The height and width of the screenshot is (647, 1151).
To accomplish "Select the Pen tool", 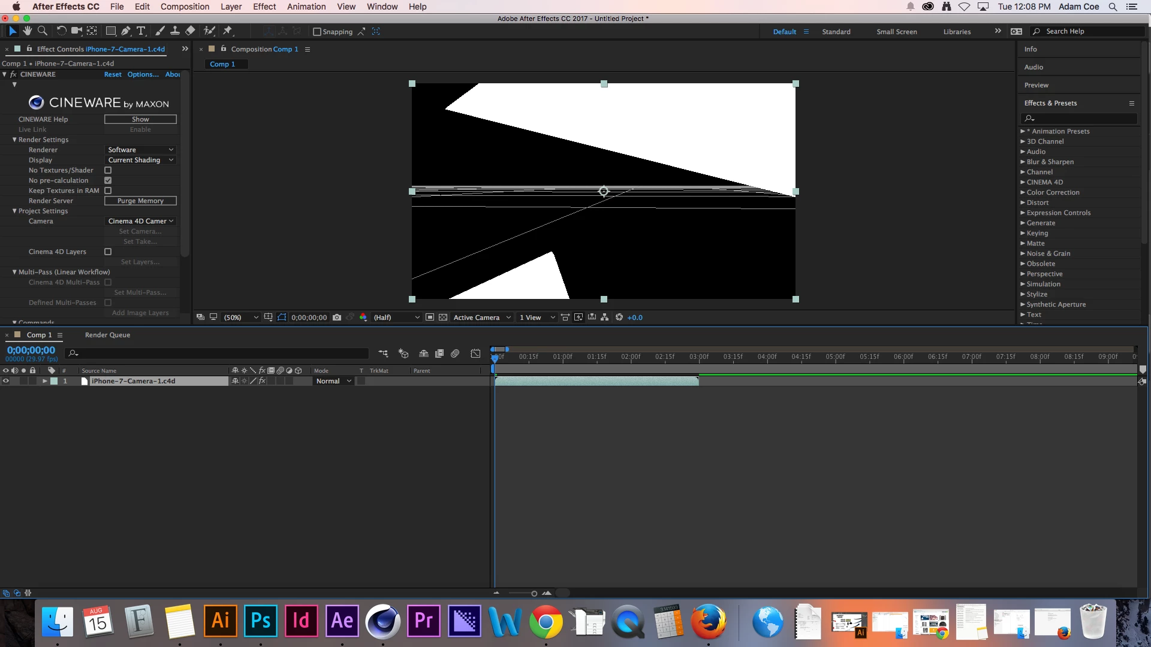I will click(x=126, y=31).
